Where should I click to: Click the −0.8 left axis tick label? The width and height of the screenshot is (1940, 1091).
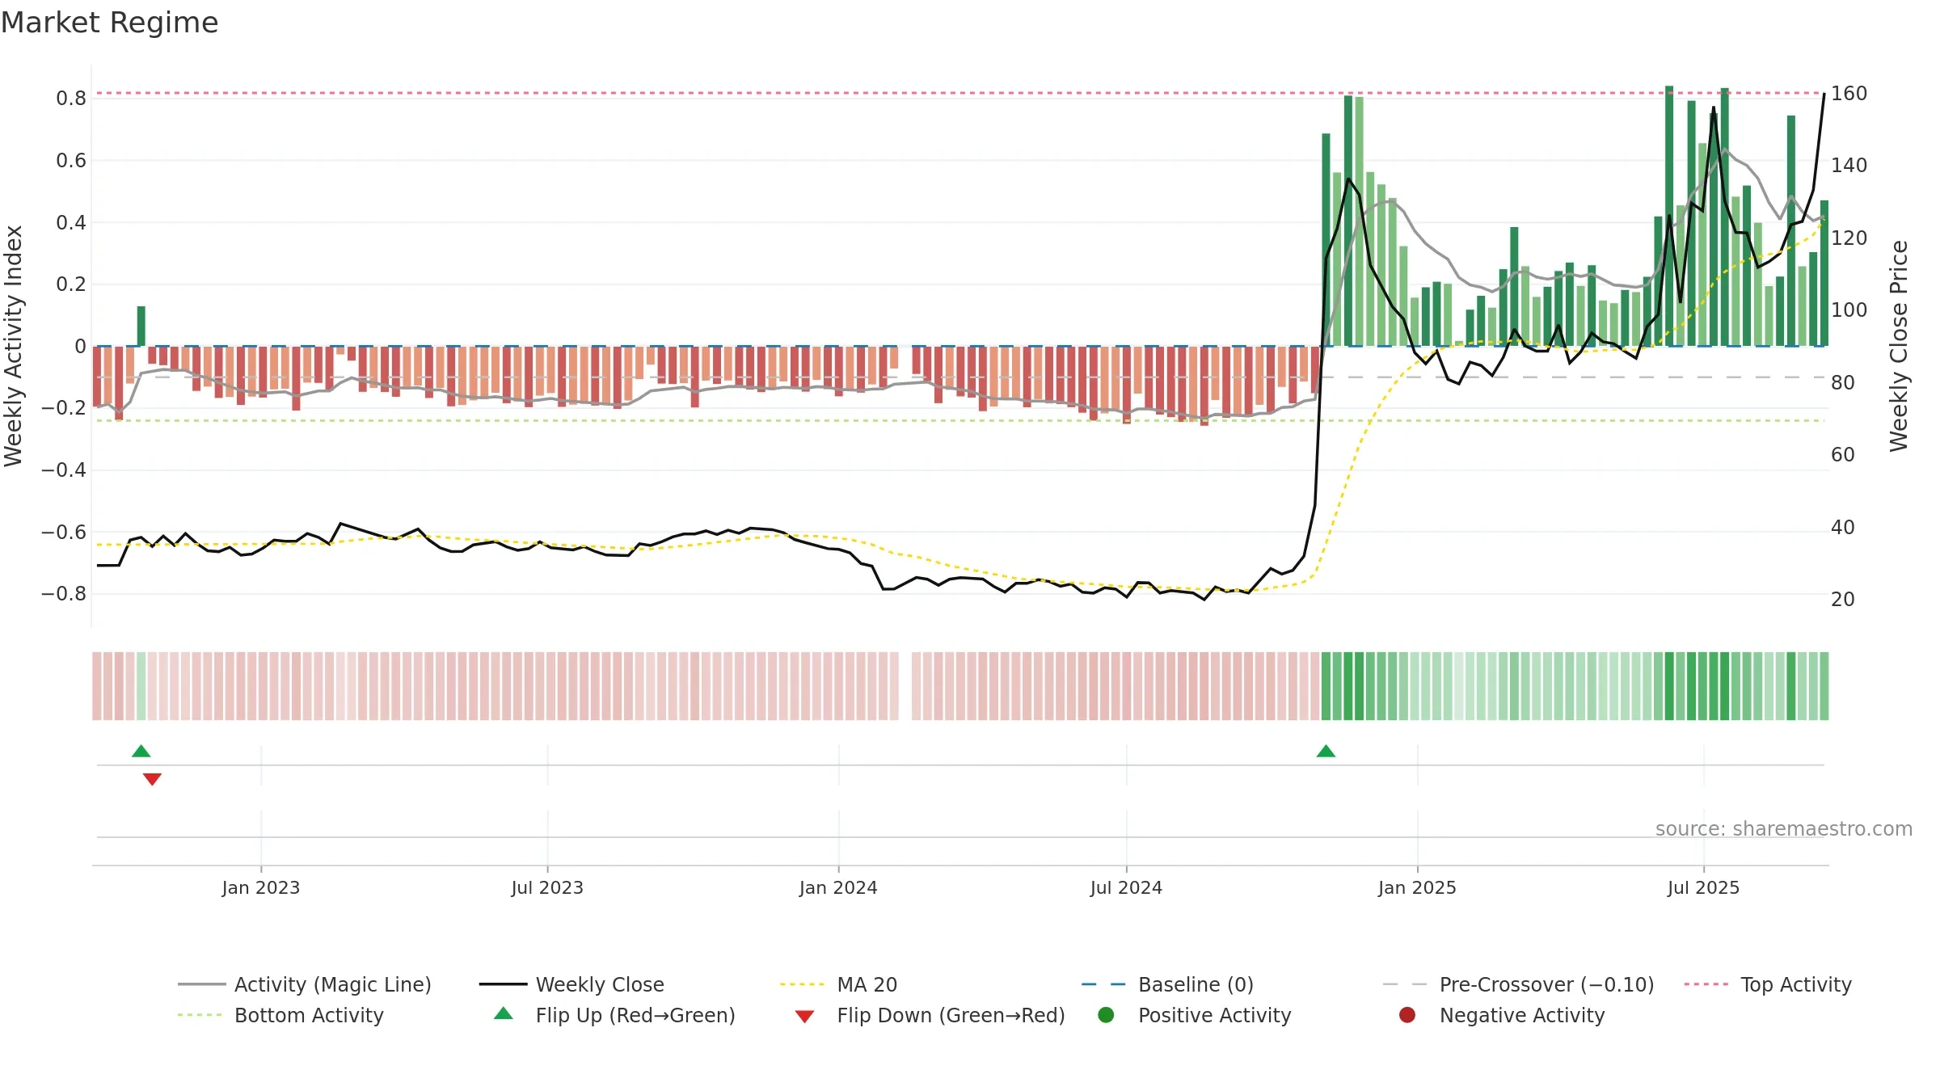[x=63, y=594]
